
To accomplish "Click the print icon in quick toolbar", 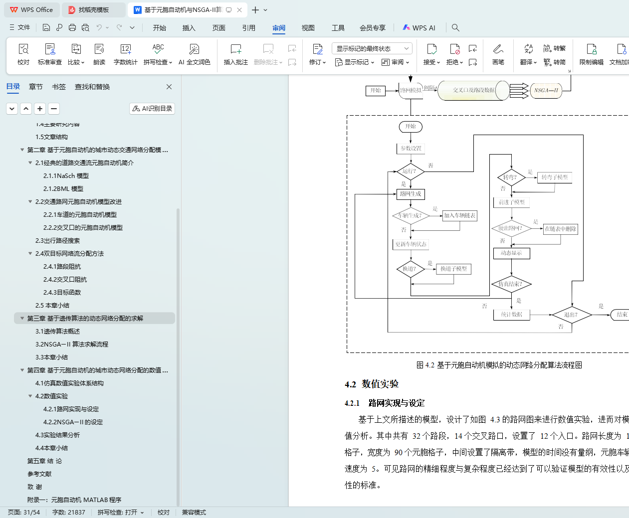I will (x=72, y=27).
